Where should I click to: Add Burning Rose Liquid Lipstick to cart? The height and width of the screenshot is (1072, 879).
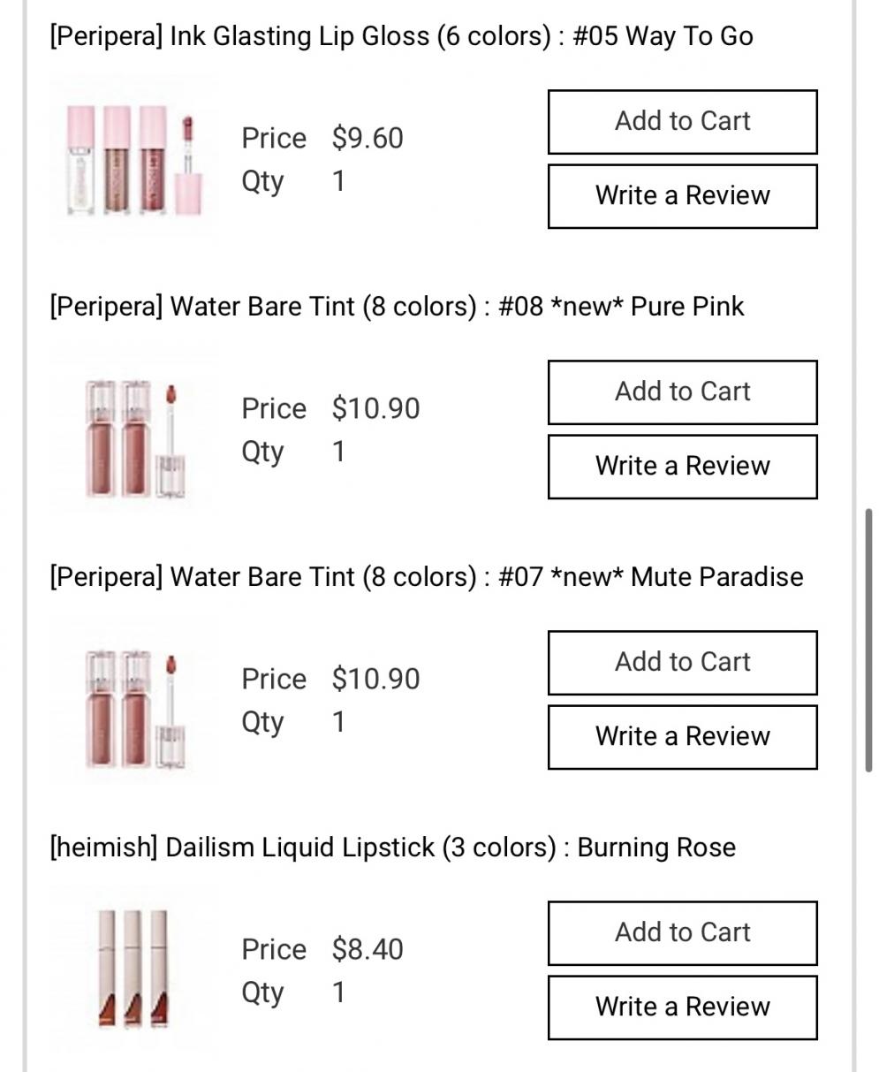click(x=682, y=933)
